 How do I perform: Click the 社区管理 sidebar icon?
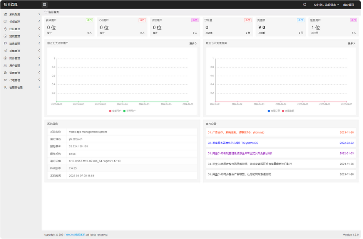5,29
